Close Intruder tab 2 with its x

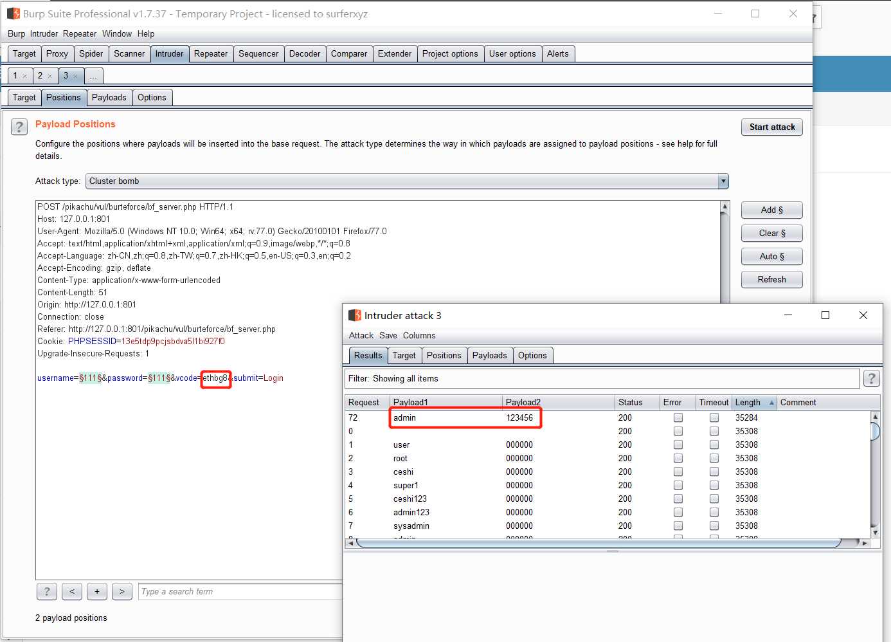[x=50, y=76]
